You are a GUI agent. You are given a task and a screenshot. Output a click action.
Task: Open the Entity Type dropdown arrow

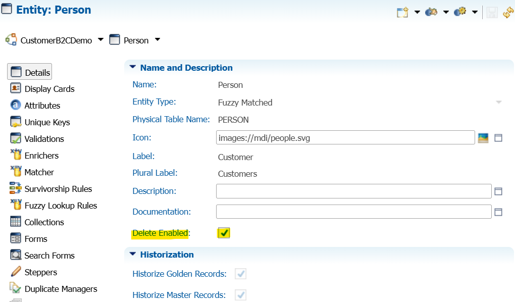click(x=498, y=102)
